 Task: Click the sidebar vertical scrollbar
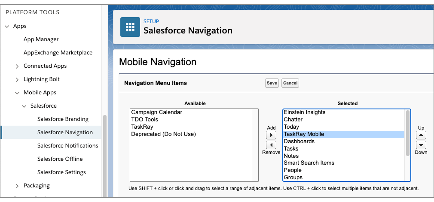pos(104,156)
